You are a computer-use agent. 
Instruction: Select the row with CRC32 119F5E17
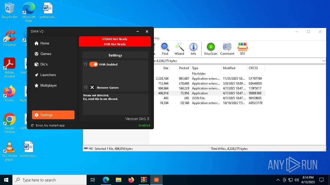click(x=209, y=88)
